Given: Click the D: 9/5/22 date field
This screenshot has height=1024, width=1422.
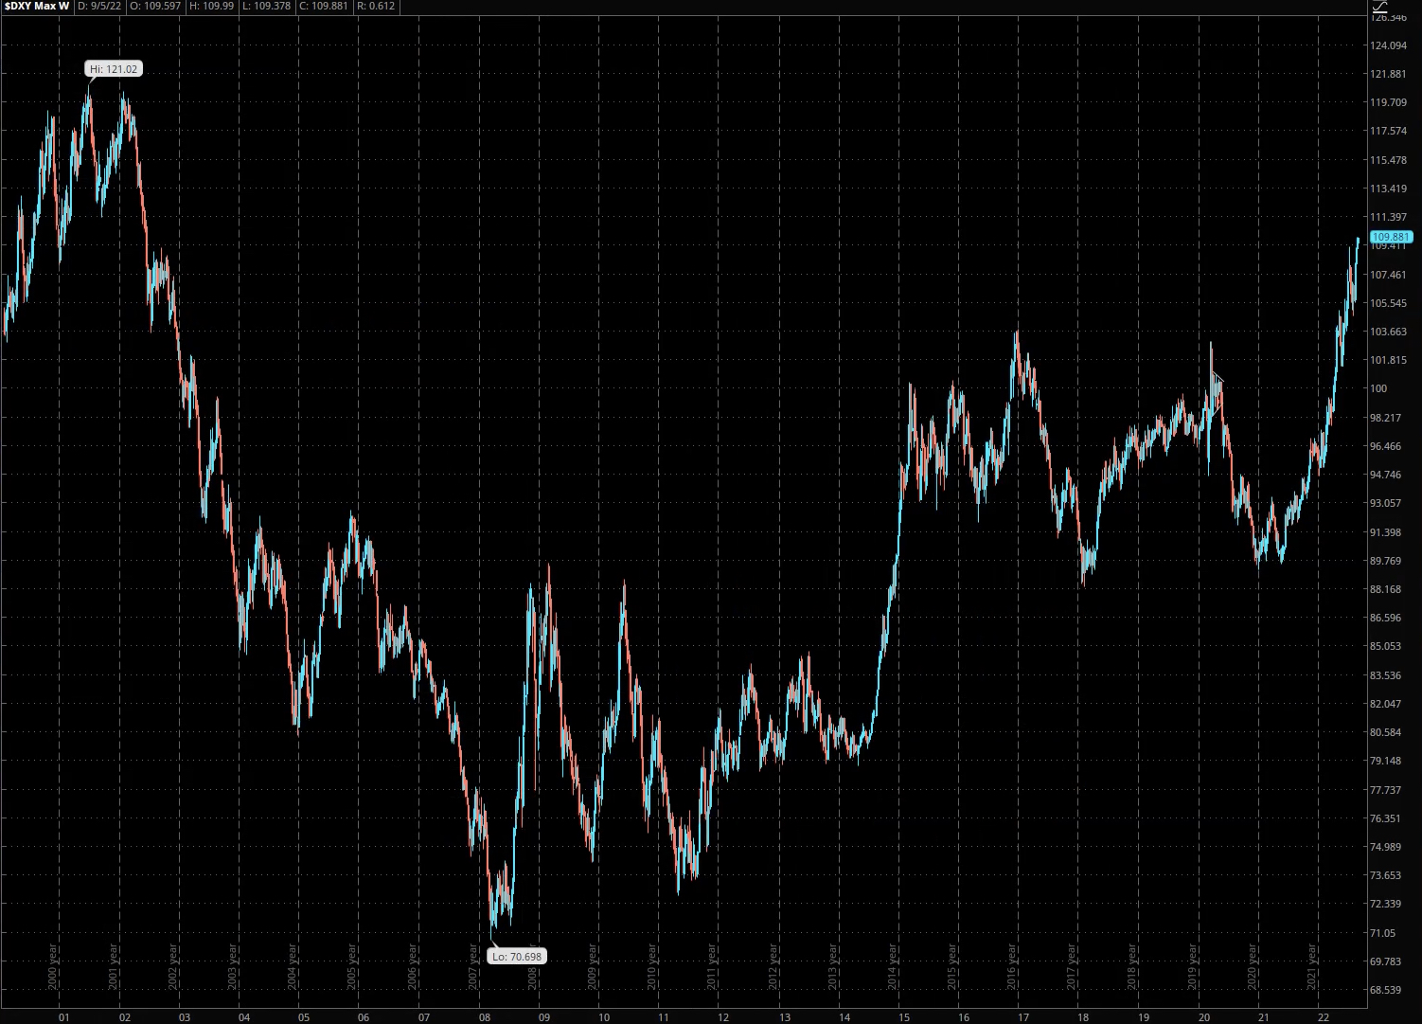Looking at the screenshot, I should point(99,7).
